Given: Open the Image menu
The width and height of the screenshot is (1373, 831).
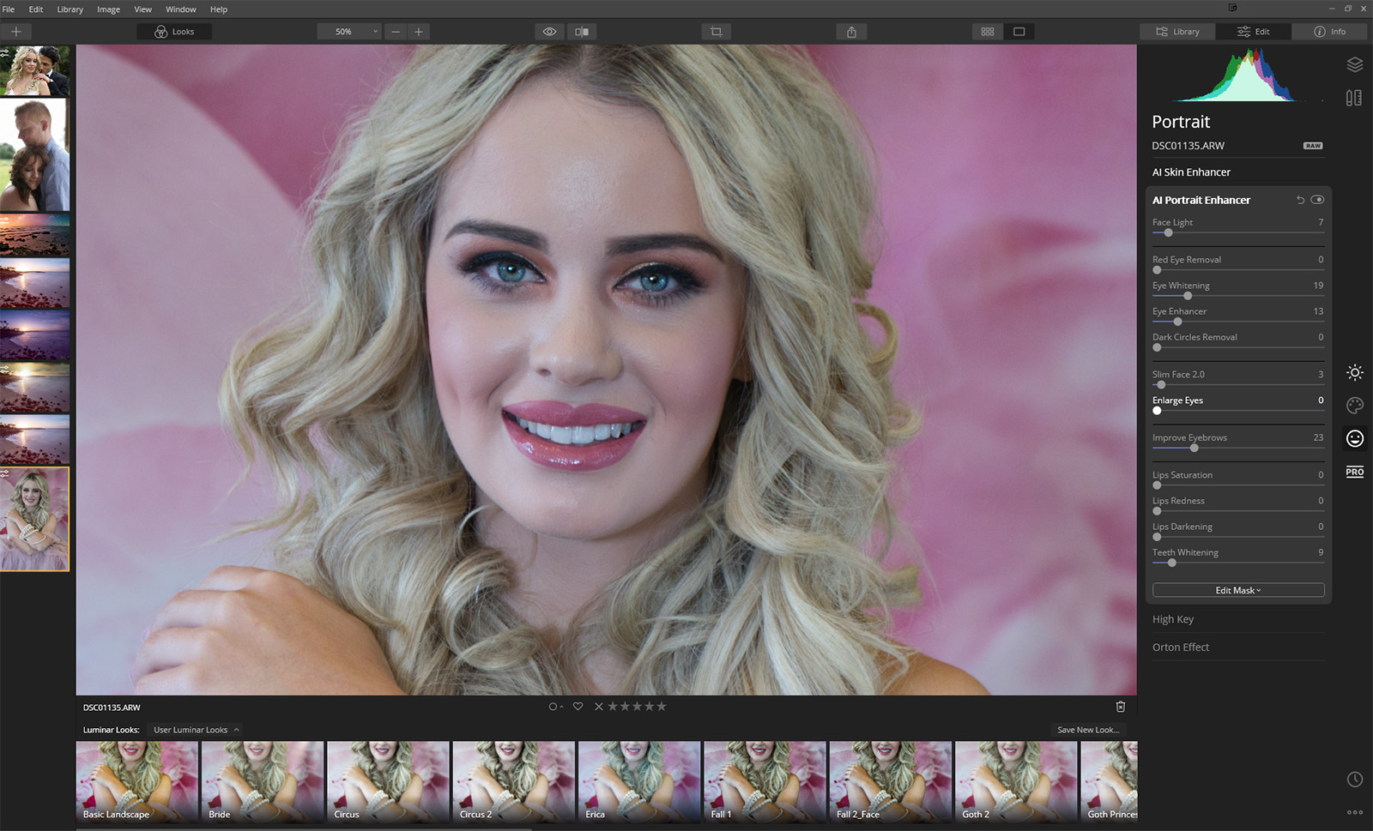Looking at the screenshot, I should click(x=108, y=9).
